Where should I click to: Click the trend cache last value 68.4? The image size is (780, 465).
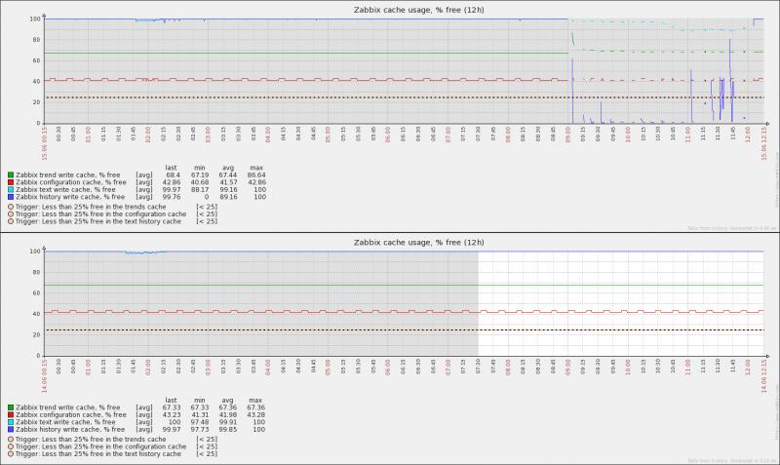(x=174, y=175)
